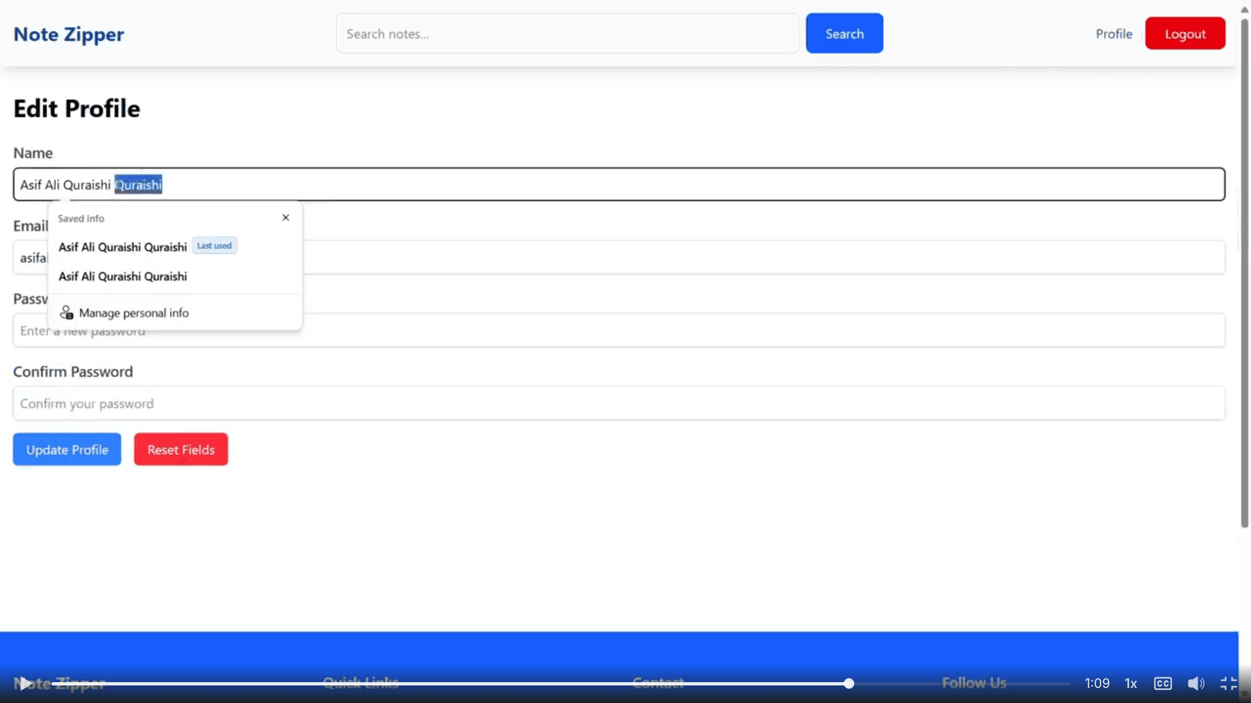Click the Name input field
The height and width of the screenshot is (703, 1251).
tap(619, 184)
